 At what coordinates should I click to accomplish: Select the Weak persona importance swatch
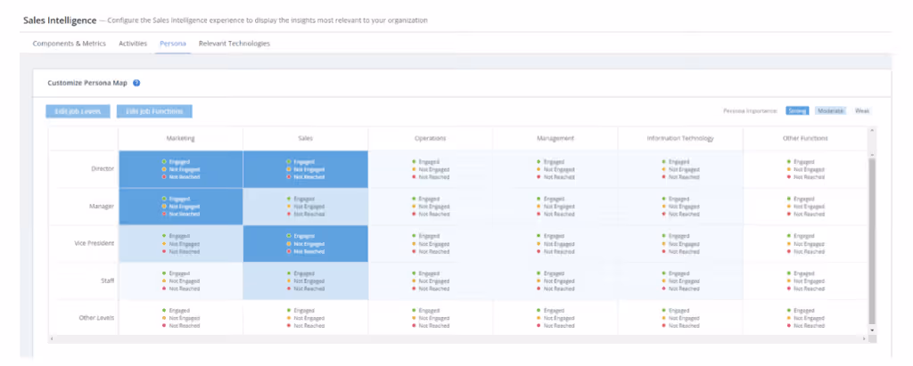point(862,110)
